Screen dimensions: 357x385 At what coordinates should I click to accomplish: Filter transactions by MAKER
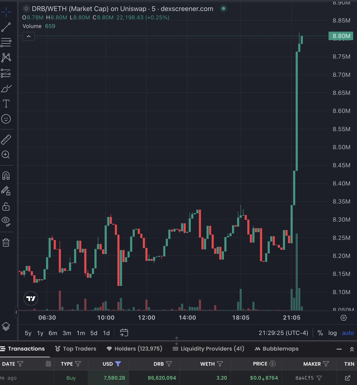(326, 364)
